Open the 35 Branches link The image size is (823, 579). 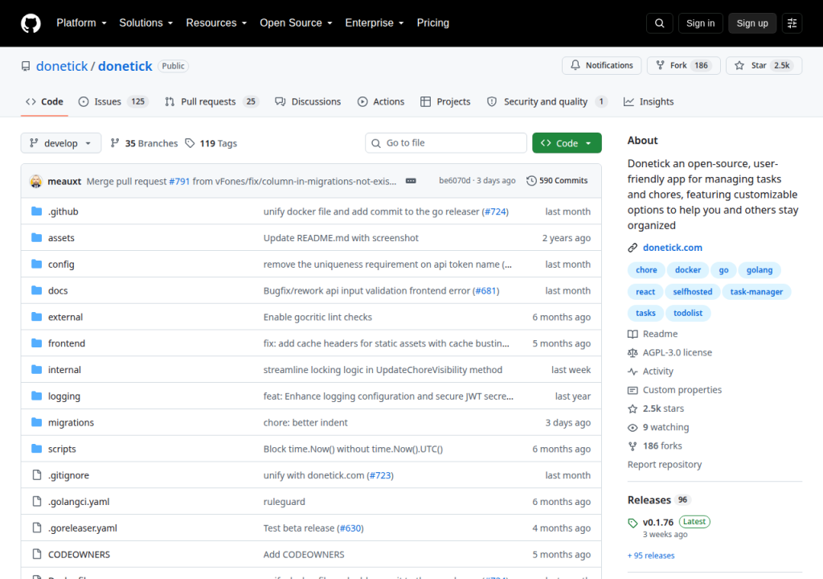[x=144, y=143]
